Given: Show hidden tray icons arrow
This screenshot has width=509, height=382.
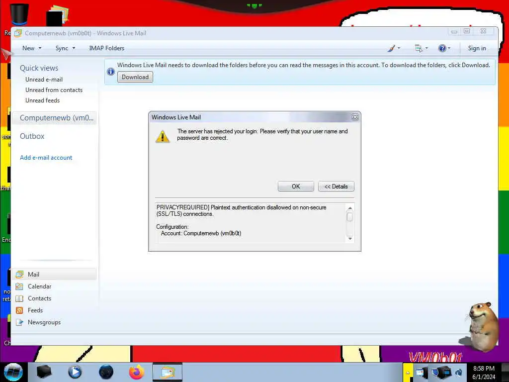Looking at the screenshot, I should point(408,373).
